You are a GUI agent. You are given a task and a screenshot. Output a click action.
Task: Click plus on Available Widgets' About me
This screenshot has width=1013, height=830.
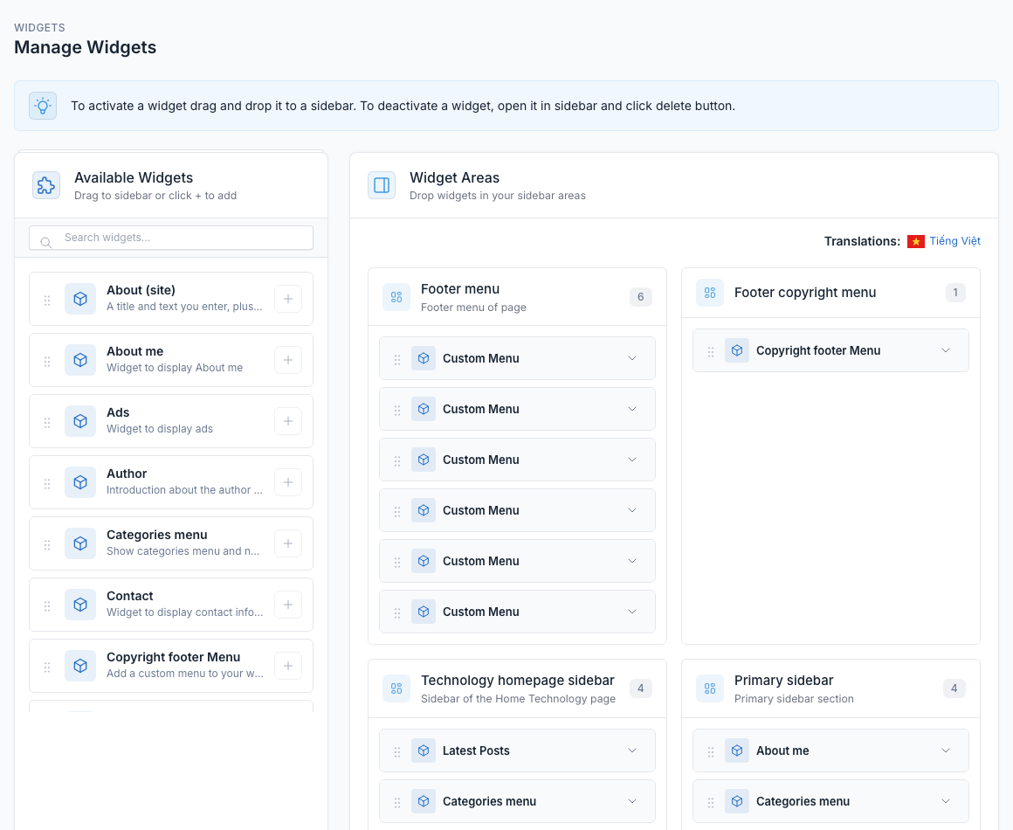click(288, 360)
